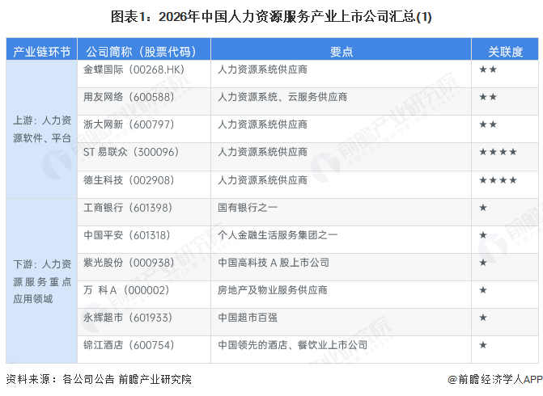Image resolution: width=543 pixels, height=396 pixels.
Task: Select 个人金融生活服务集团之一 description text
Action: click(x=278, y=235)
